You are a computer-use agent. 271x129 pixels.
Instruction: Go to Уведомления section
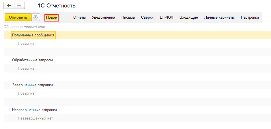coord(104,17)
